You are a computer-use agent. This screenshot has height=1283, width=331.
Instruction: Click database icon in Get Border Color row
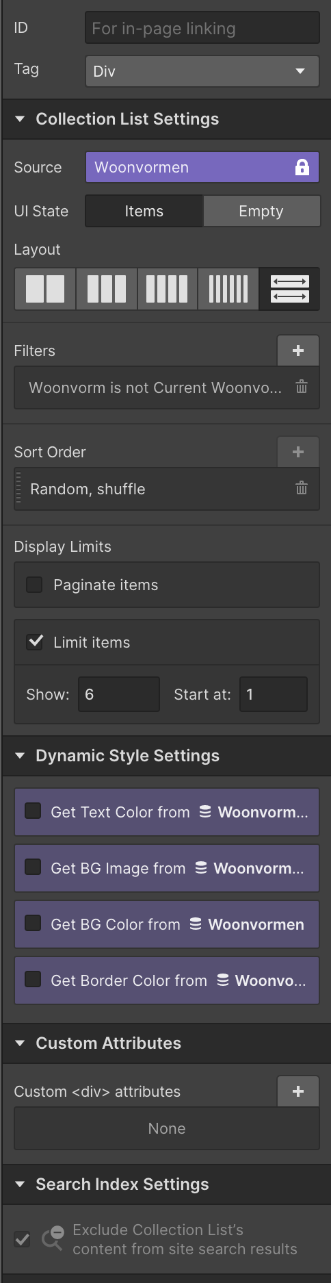[223, 980]
